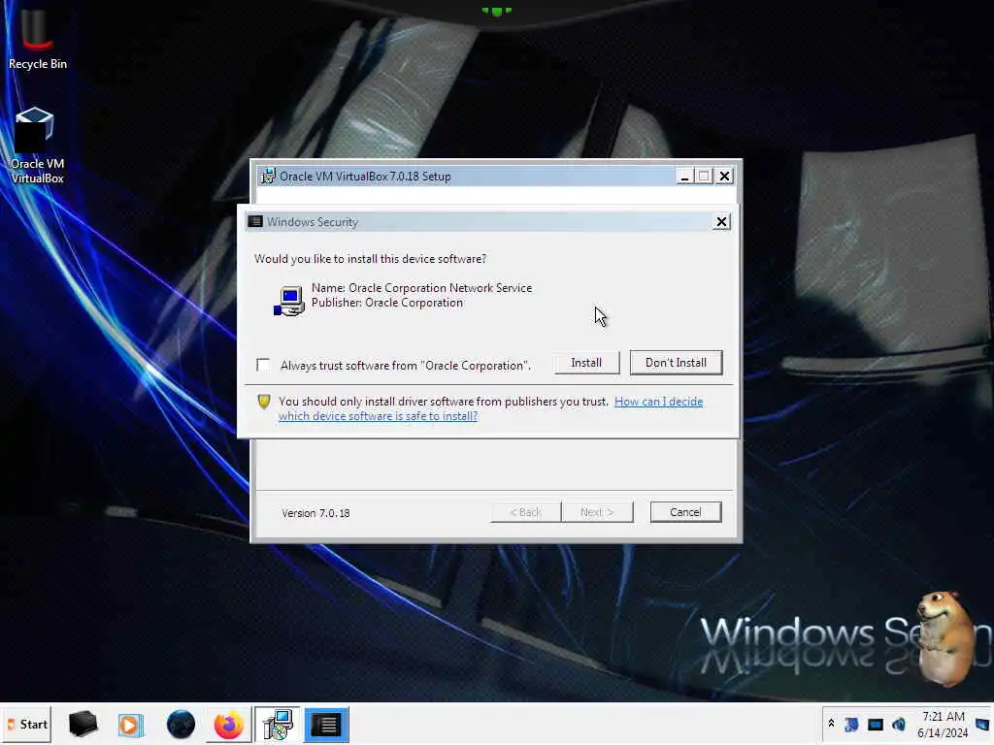Switch to VirtualBox installer taskbar button
Screen dimensions: 994x745
[278, 725]
